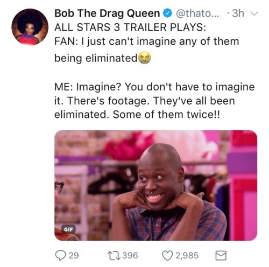Viewport: 269px width, 267px height.
Task: Open the Bob The Drag Queen display name
Action: (x=107, y=13)
